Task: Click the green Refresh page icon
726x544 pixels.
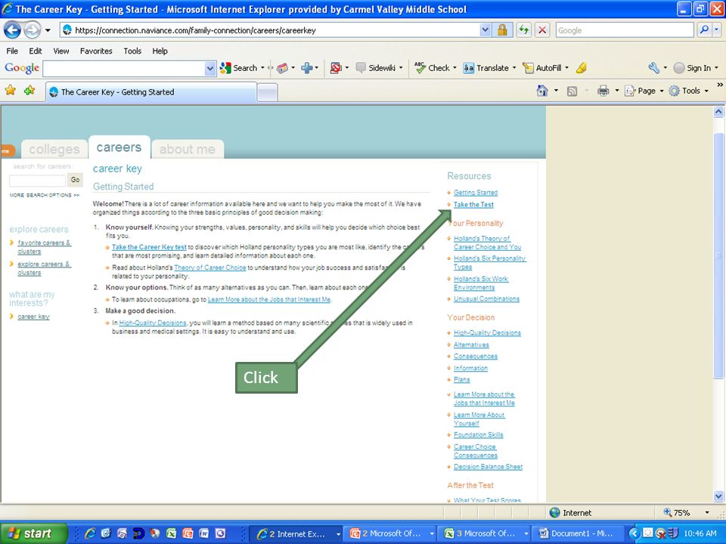Action: pos(523,30)
